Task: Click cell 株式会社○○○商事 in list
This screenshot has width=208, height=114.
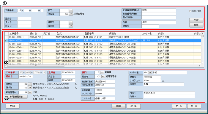Action: (125, 37)
